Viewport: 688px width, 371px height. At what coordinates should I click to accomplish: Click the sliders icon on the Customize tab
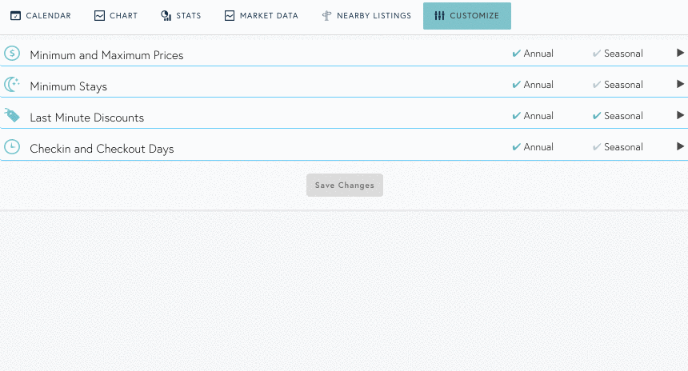click(439, 16)
